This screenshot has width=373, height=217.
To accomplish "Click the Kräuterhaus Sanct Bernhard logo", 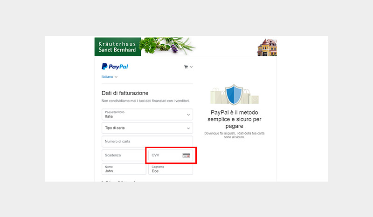I will [x=118, y=47].
